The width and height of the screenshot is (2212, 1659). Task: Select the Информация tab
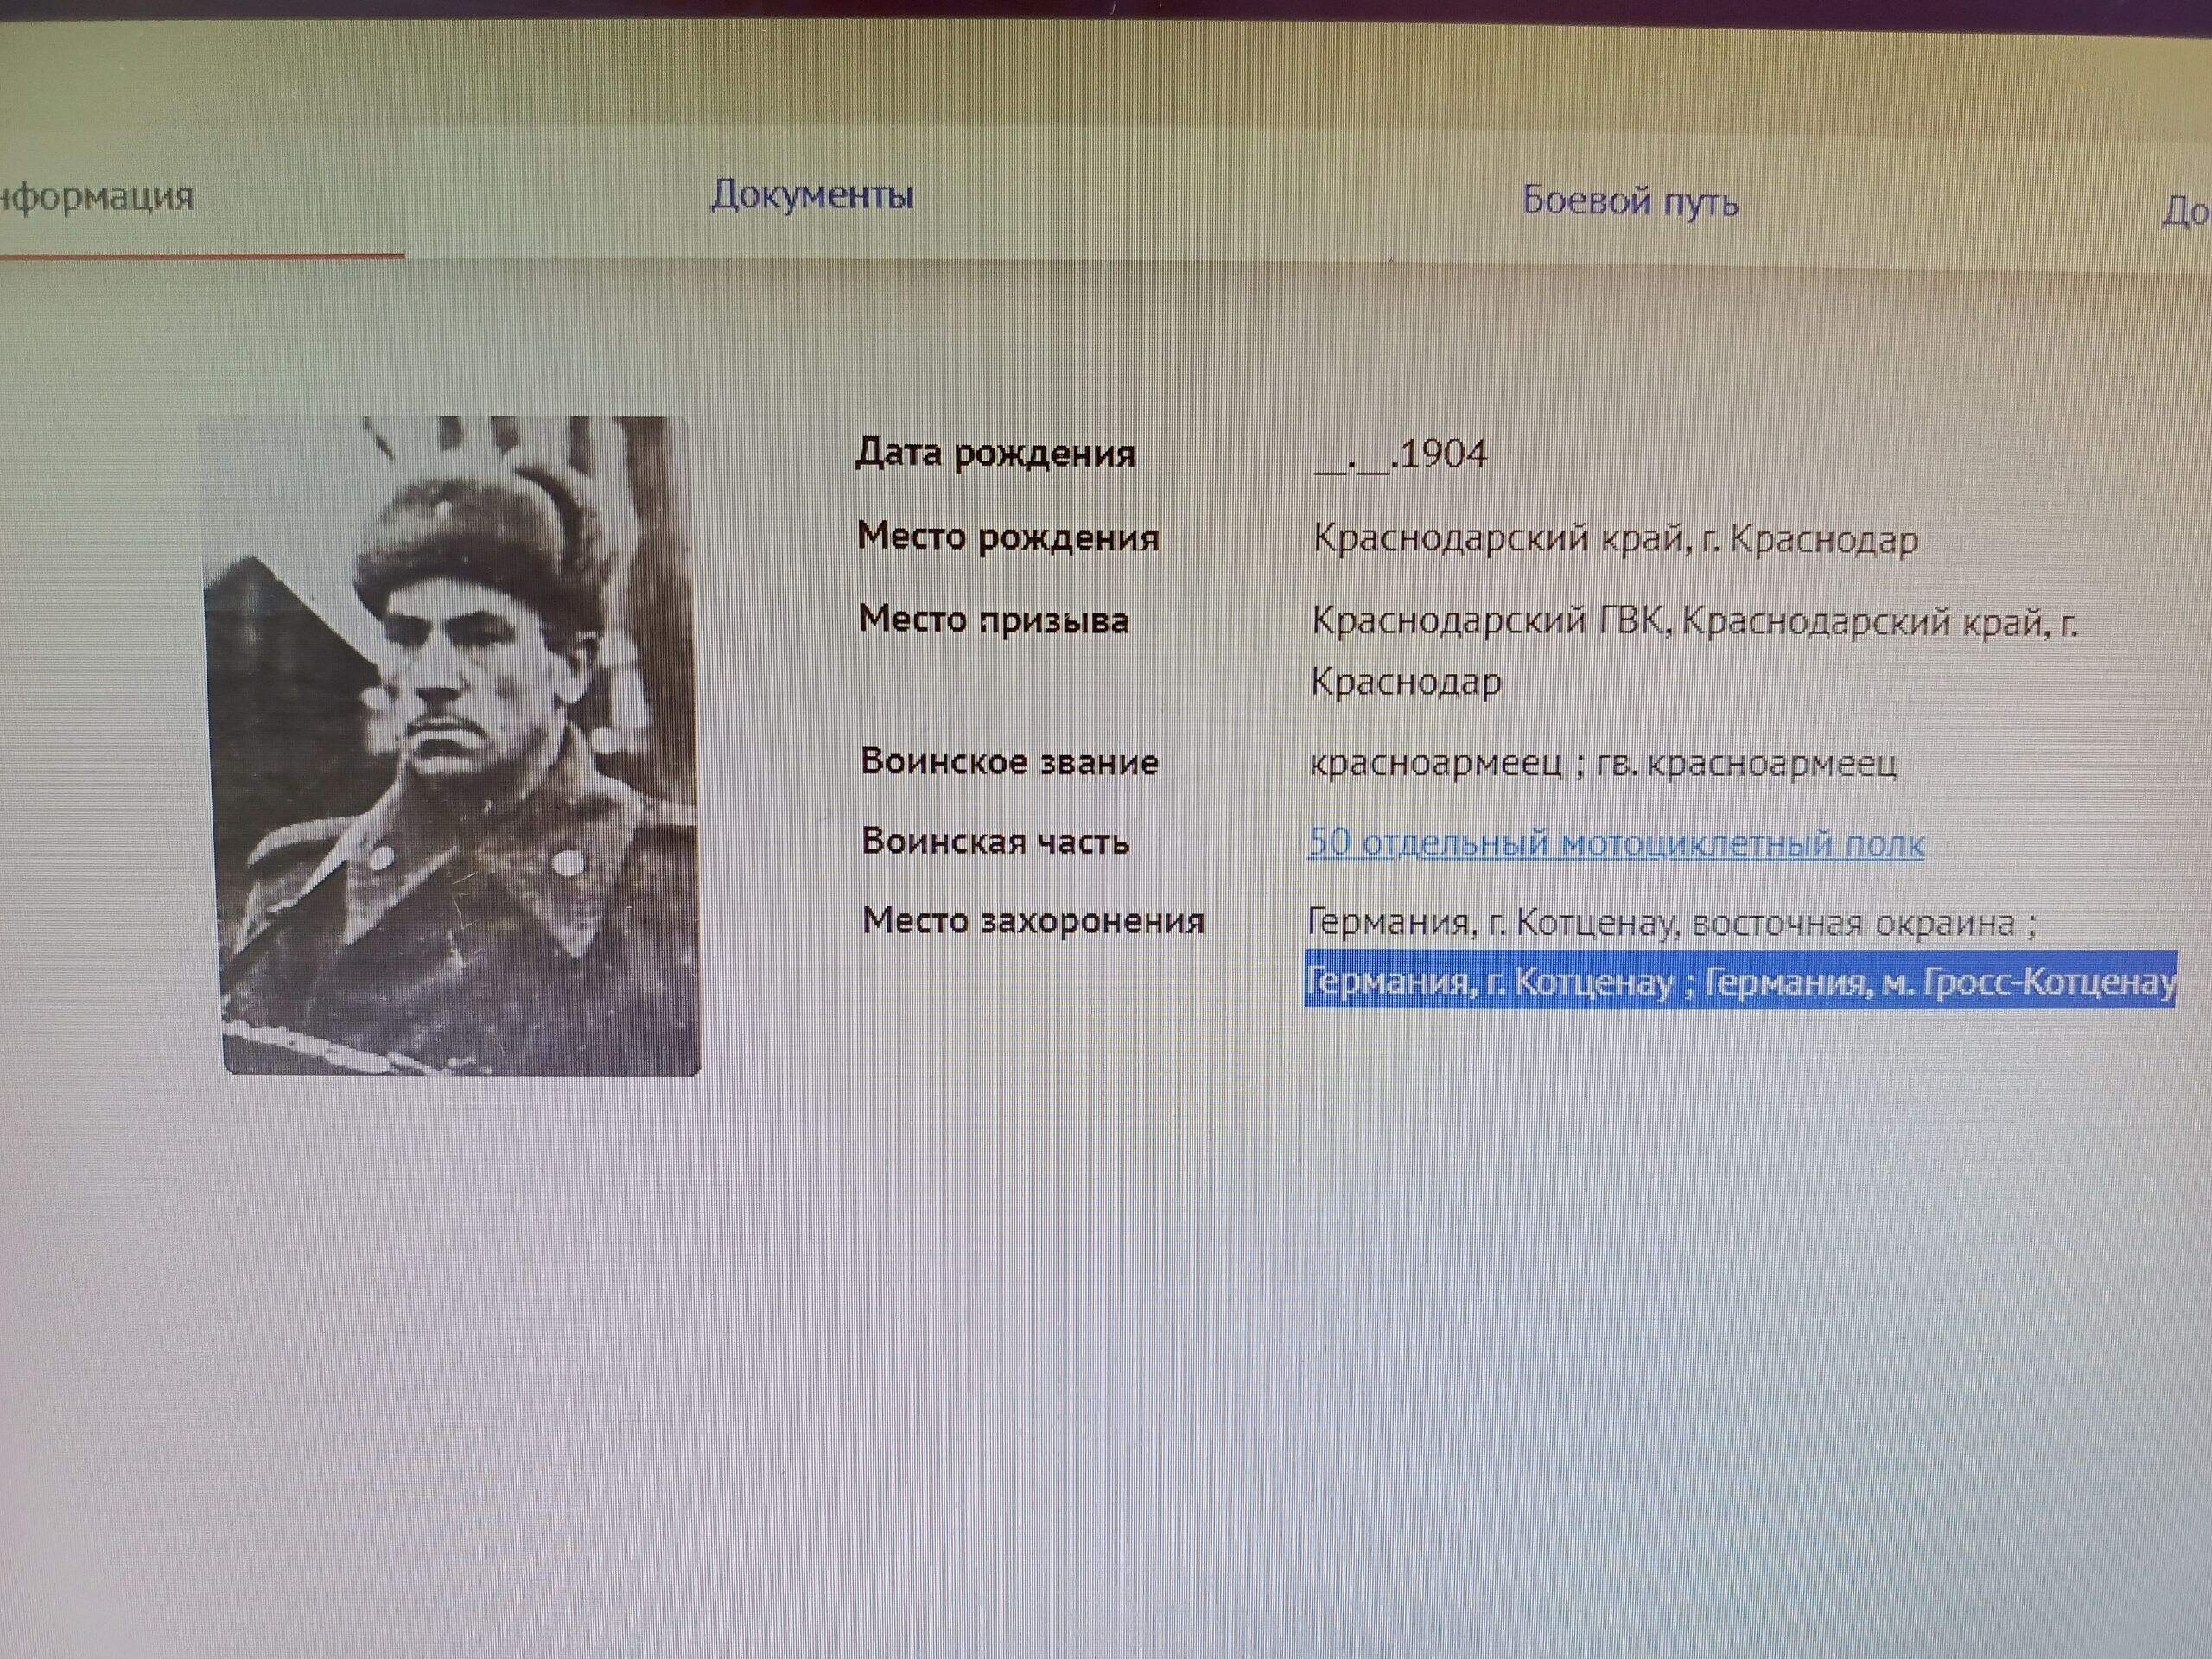coord(97,197)
